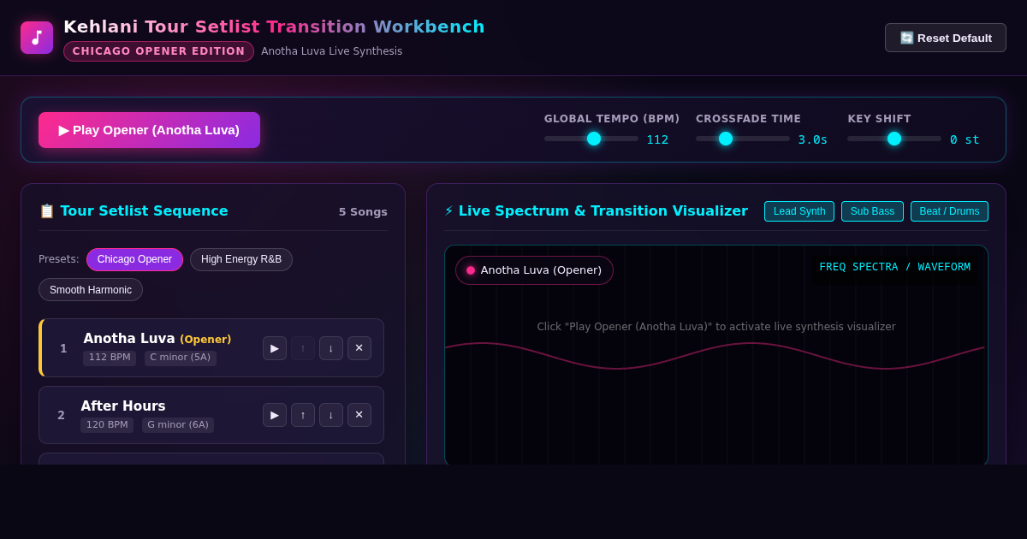Click the 3.0s crossfade value
The height and width of the screenshot is (539, 1027).
click(x=813, y=139)
